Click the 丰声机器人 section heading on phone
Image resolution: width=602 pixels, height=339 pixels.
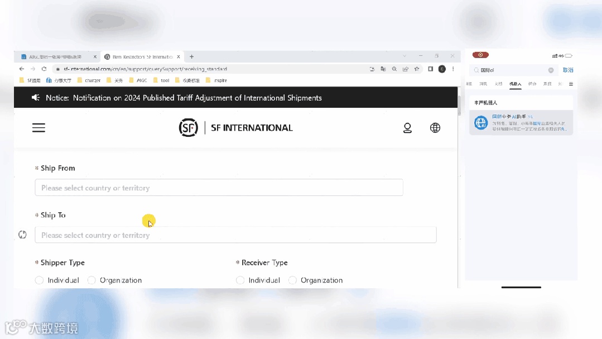tap(485, 103)
